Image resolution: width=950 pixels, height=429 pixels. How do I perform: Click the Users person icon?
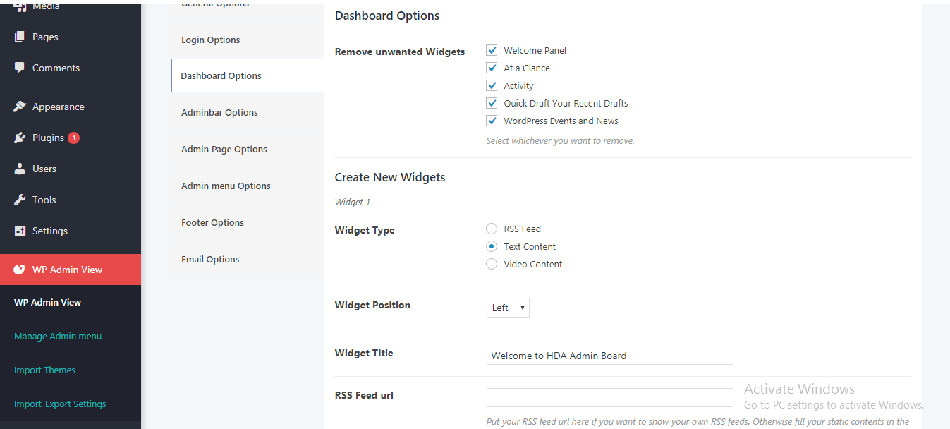(20, 169)
